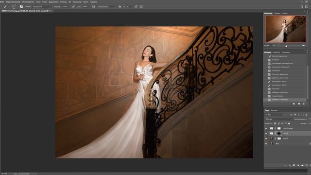Toggle pressure control for brush size
Image resolution: width=311 pixels, height=175 pixels.
[136, 7]
